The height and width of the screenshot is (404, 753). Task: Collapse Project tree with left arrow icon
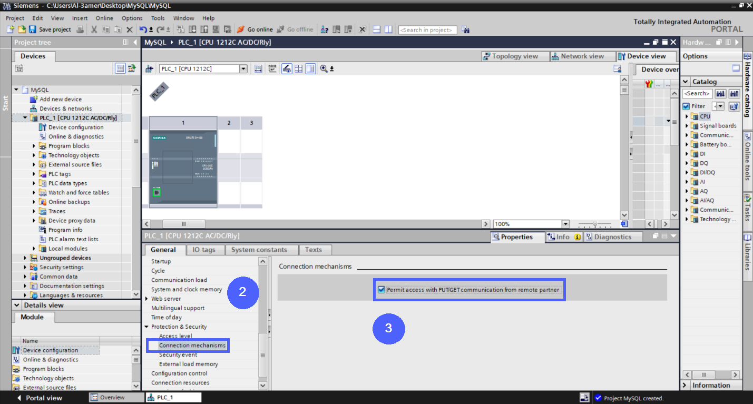135,42
